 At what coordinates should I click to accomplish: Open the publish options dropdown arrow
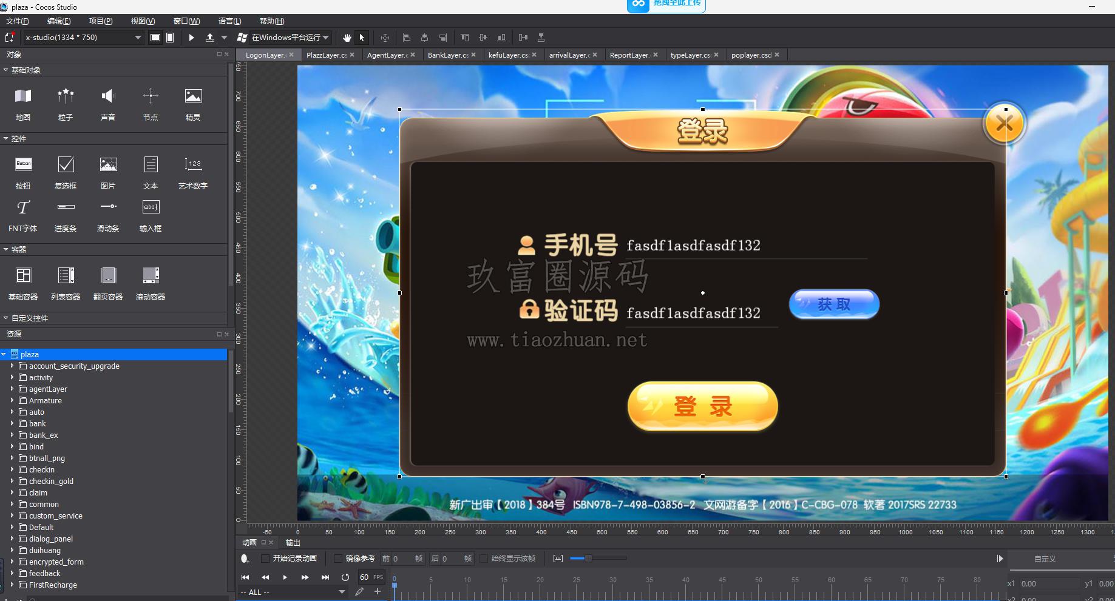tap(224, 38)
